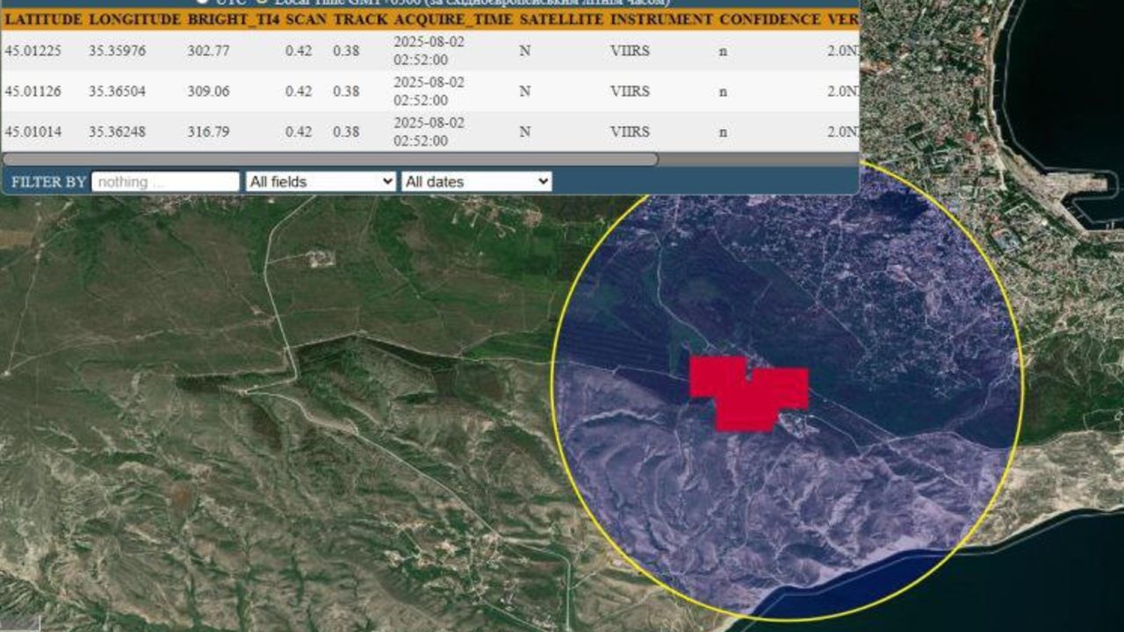Click the FILTER BY text input

(164, 182)
